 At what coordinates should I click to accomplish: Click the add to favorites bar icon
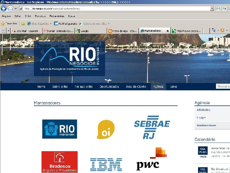point(23,24)
